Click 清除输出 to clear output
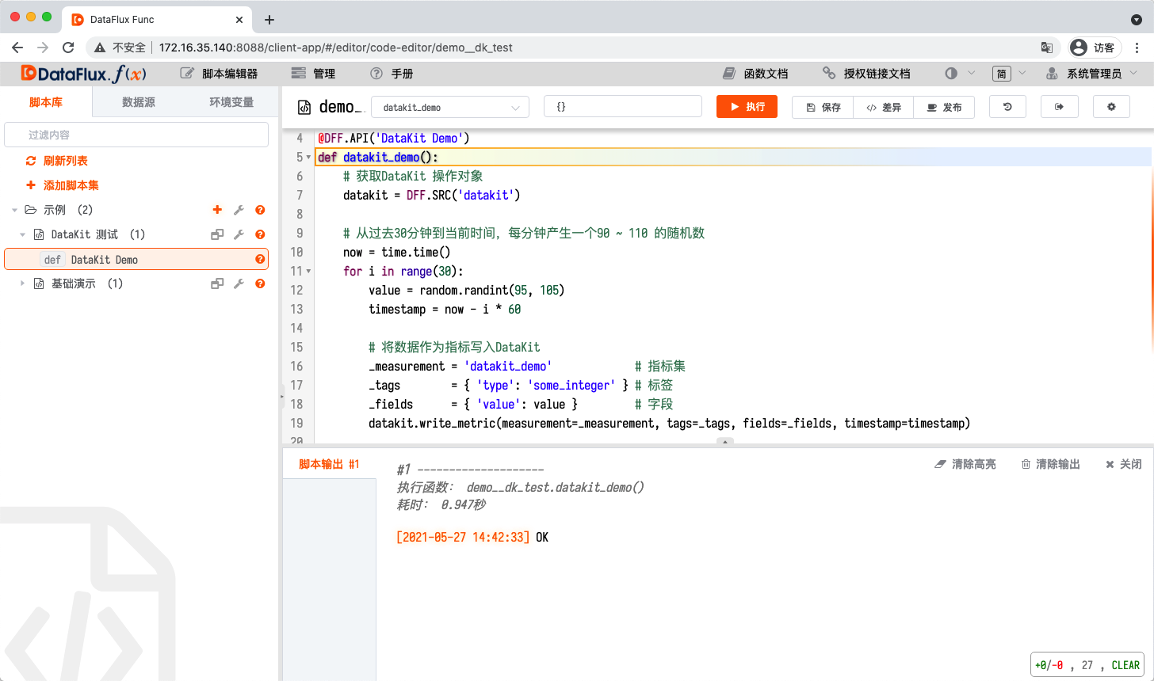The image size is (1154, 681). coord(1050,464)
